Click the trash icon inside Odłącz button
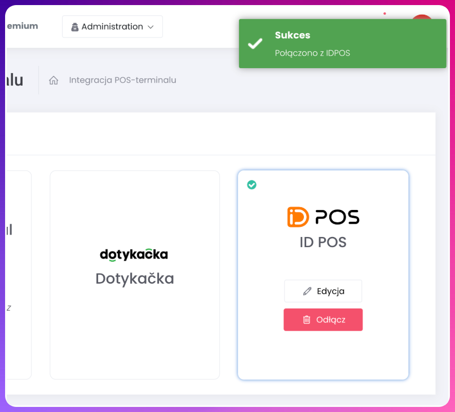The height and width of the screenshot is (412, 455). (308, 319)
